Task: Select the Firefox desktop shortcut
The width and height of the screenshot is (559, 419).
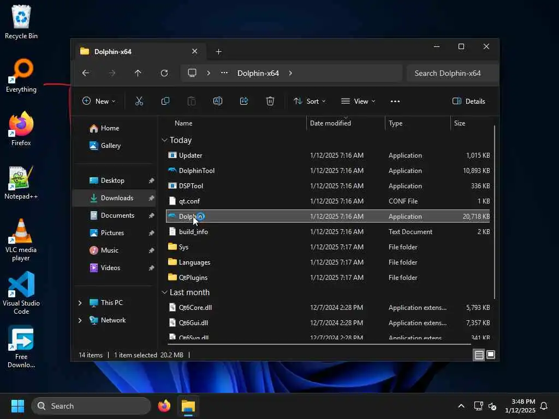Action: point(21,129)
